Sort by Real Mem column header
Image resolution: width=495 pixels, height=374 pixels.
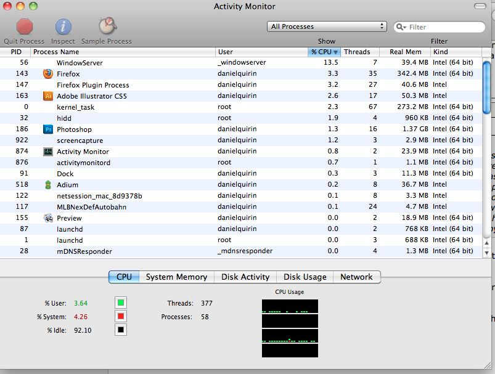405,52
